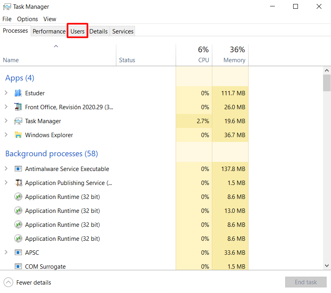Switch to the Users tab
The image size is (331, 293).
78,31
